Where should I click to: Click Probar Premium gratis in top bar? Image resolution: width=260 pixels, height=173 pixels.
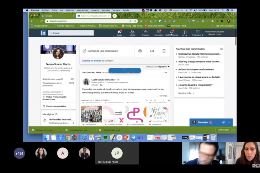pos(214,33)
